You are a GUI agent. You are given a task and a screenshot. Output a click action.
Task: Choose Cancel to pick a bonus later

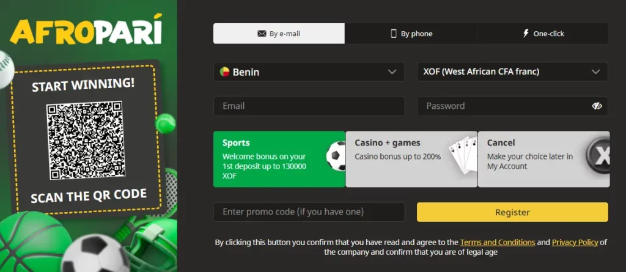pos(543,159)
